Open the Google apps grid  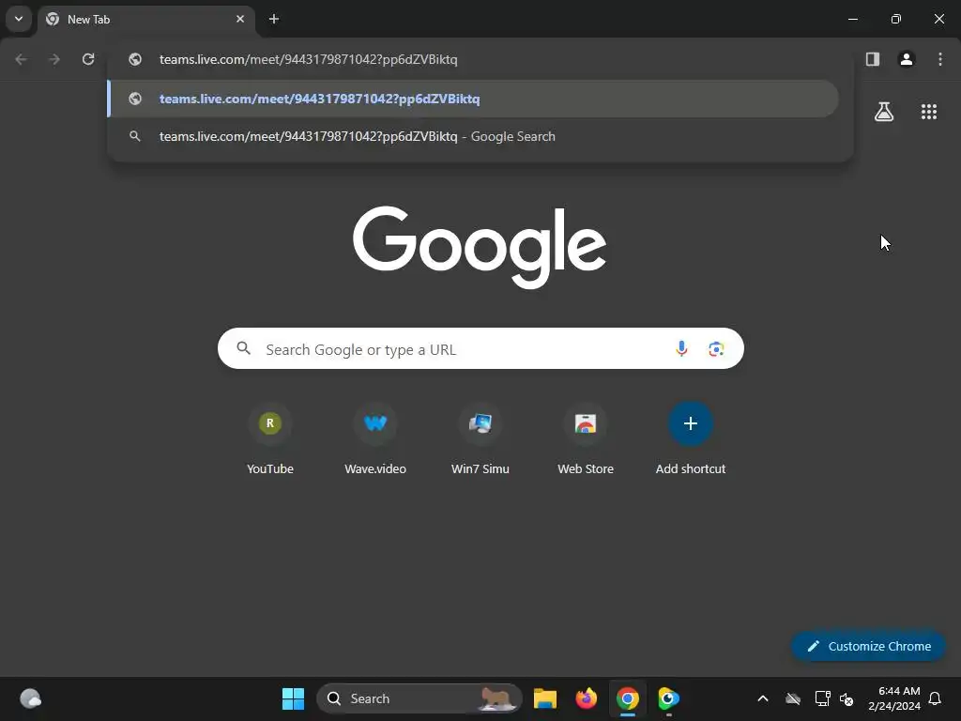(929, 112)
